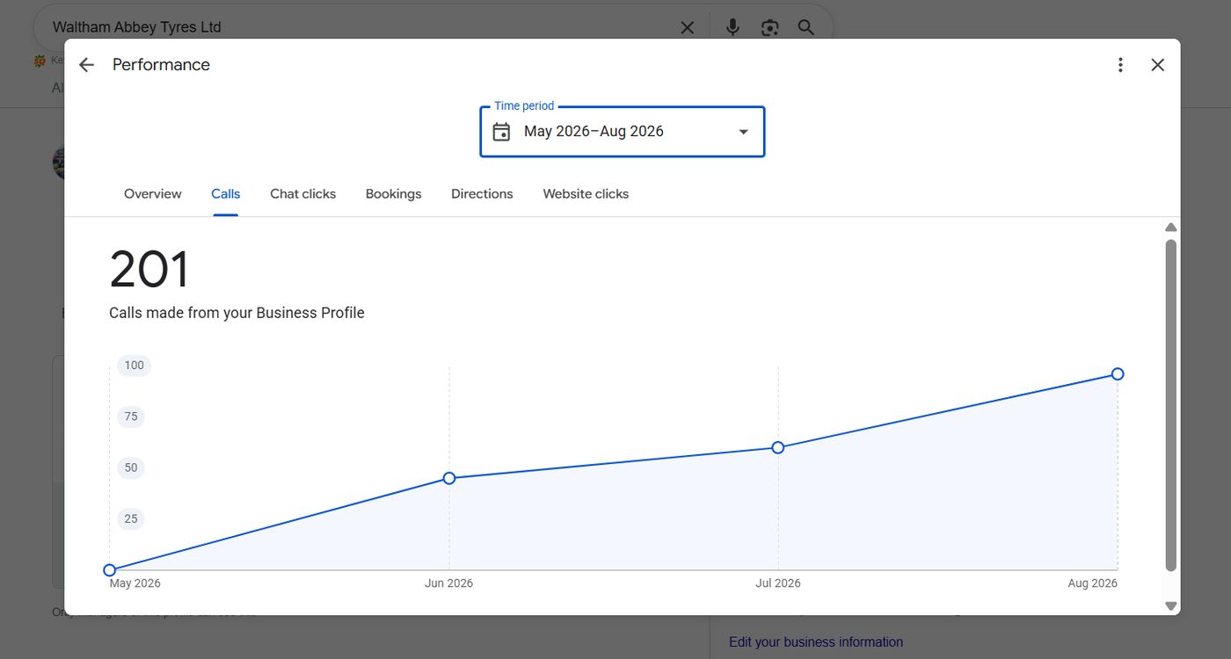The image size is (1231, 659).
Task: Click Edit your business information link
Action: click(816, 642)
